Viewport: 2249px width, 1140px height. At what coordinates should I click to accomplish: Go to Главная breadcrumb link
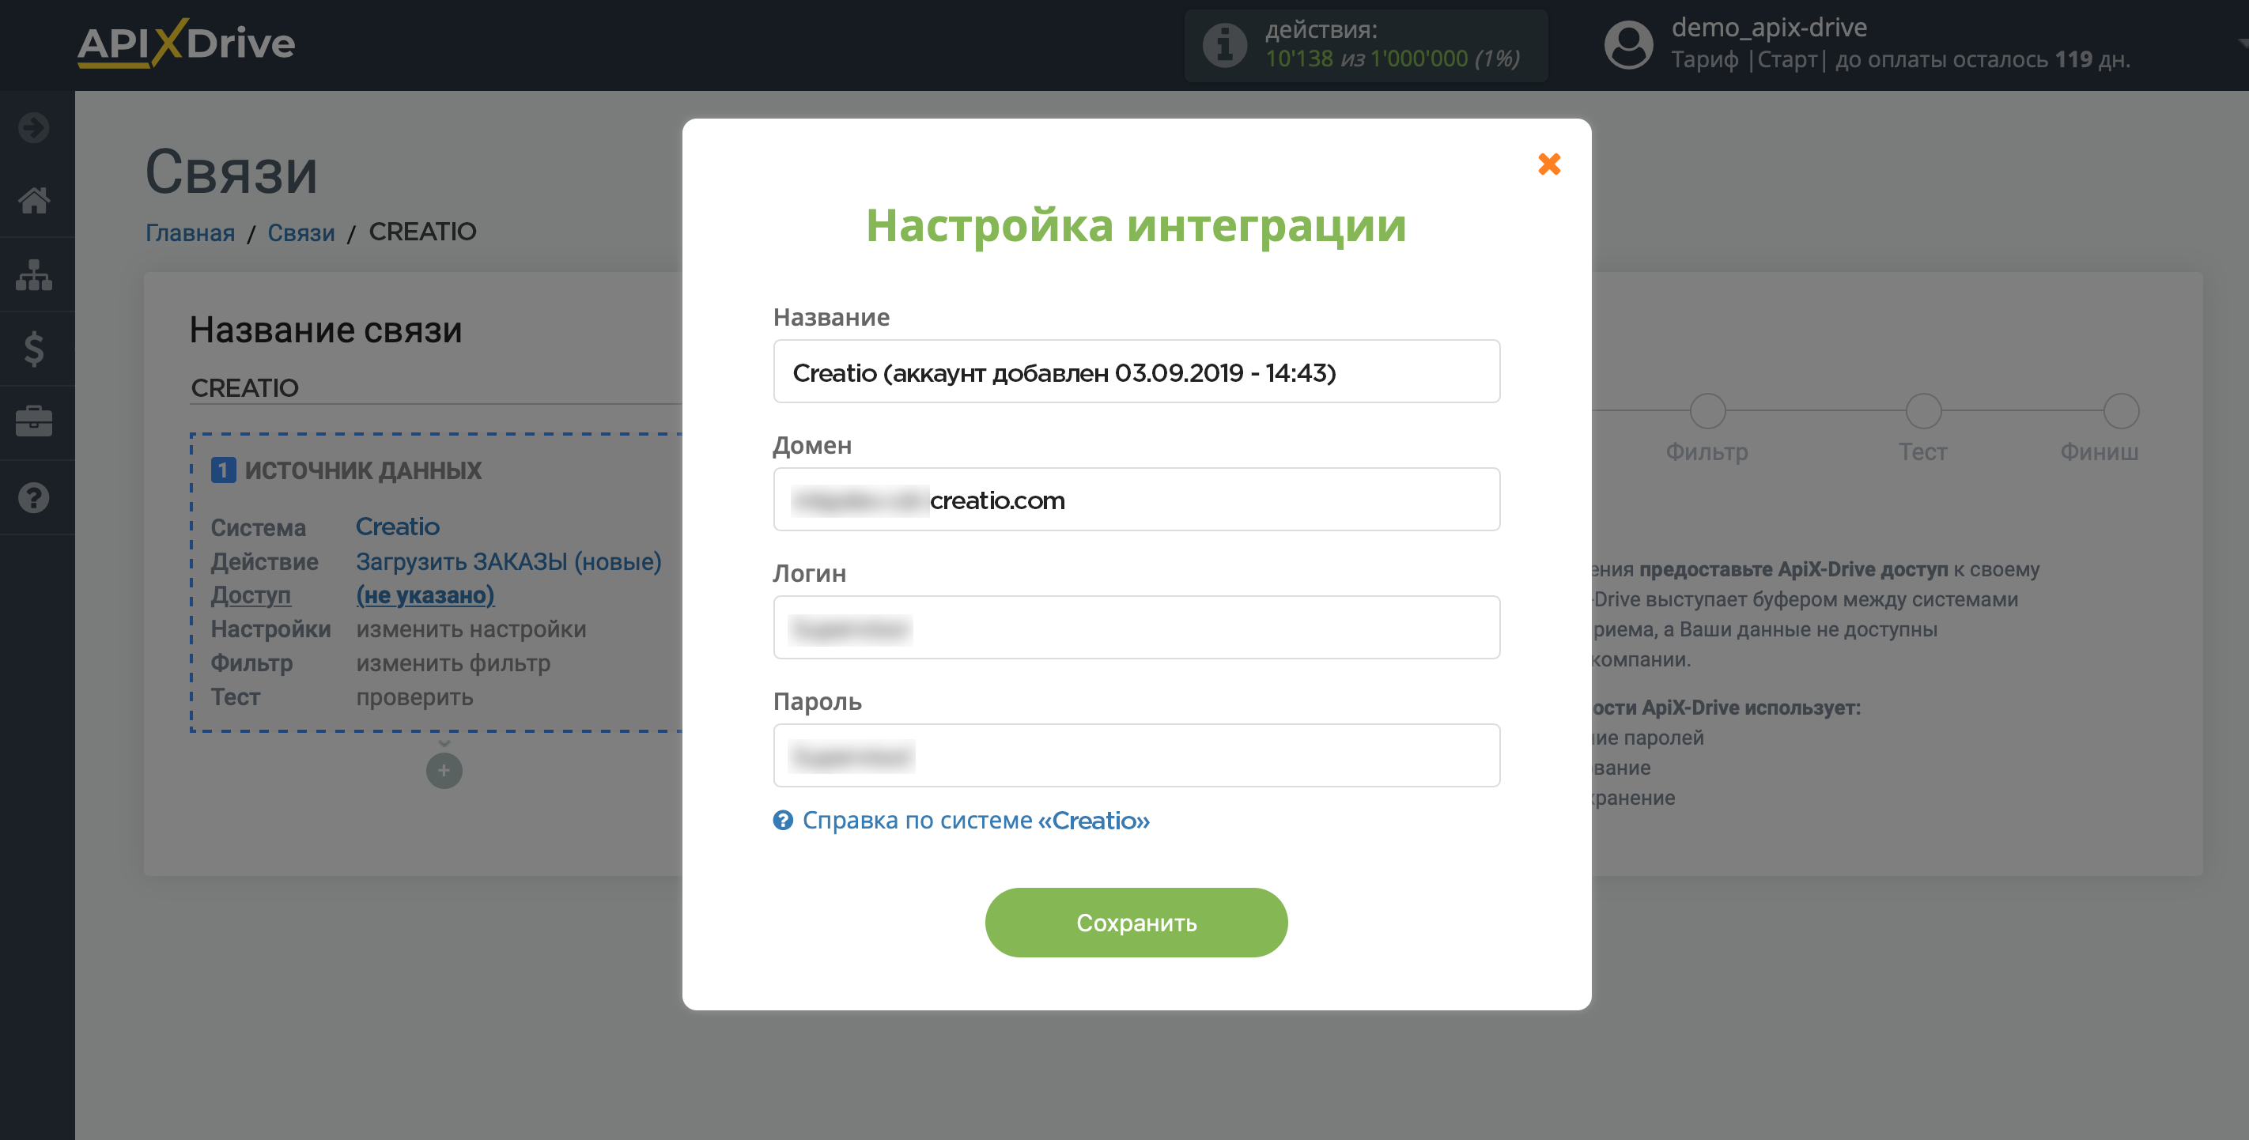191,232
